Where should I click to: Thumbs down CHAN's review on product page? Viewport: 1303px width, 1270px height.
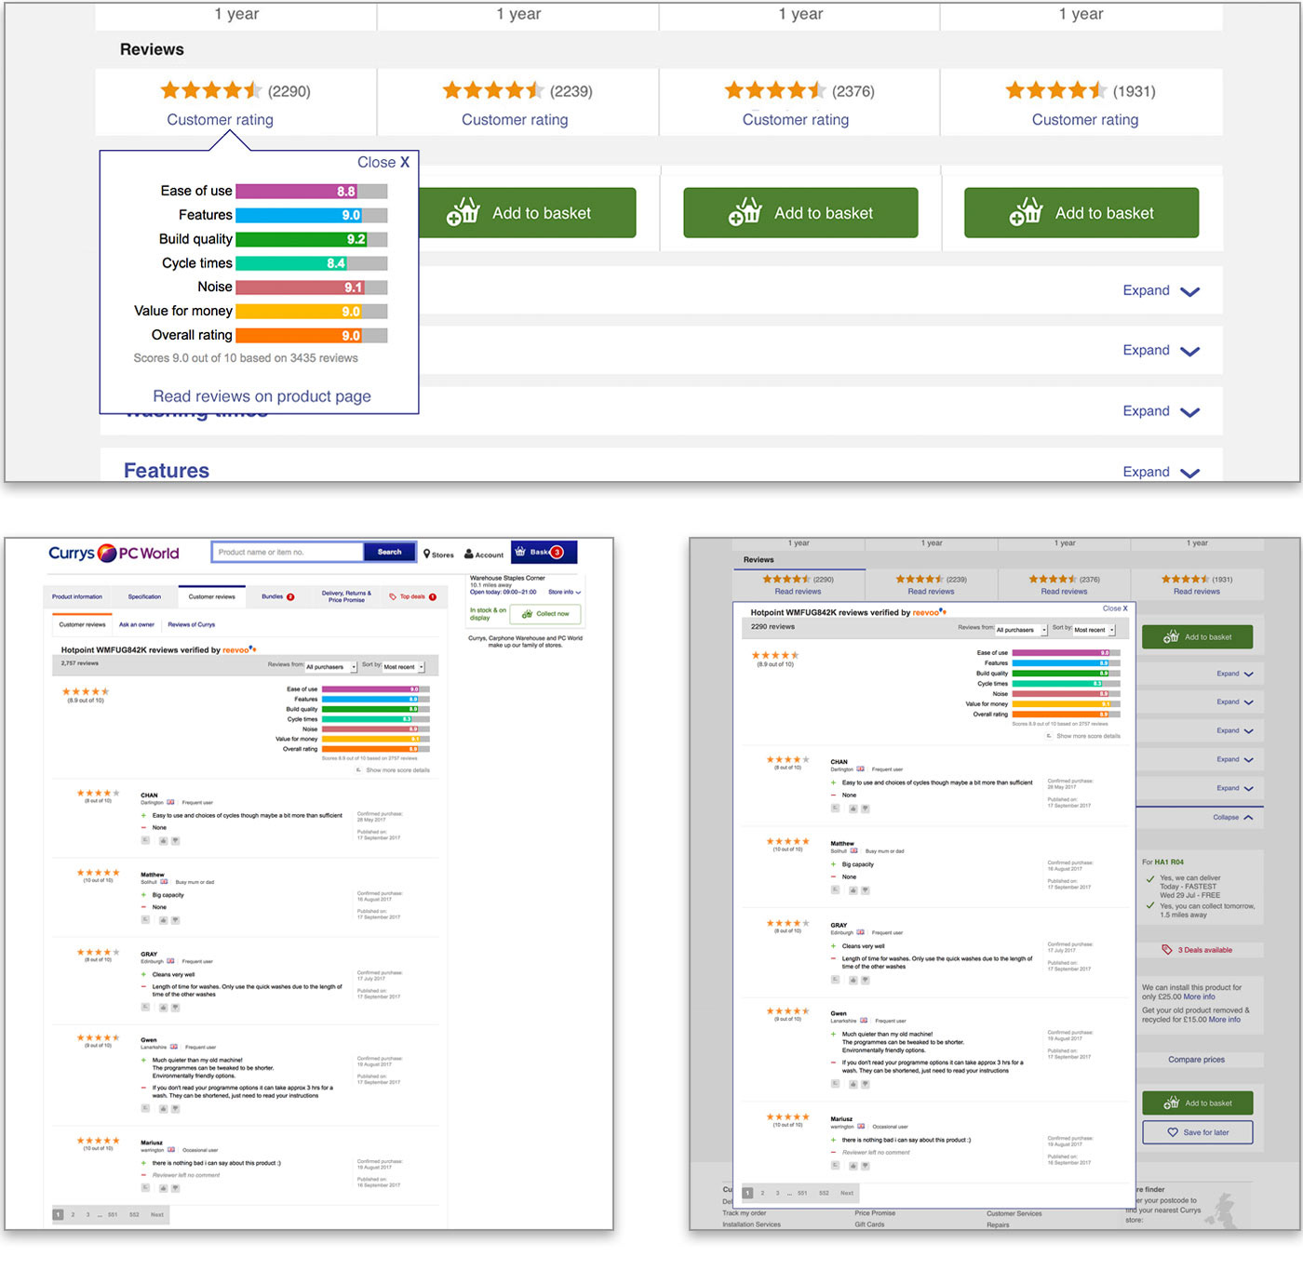pos(175,841)
